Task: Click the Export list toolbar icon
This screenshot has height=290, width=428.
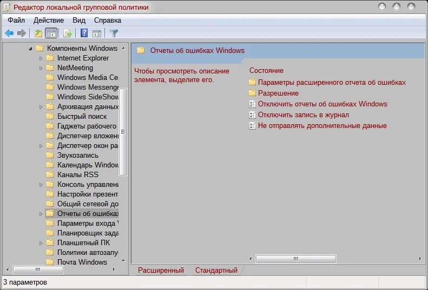Action: click(68, 33)
